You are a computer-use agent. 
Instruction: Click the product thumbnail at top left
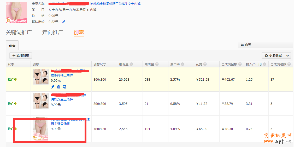coord(16,12)
